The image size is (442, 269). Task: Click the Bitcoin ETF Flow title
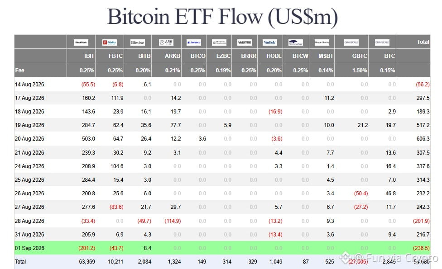222,17
